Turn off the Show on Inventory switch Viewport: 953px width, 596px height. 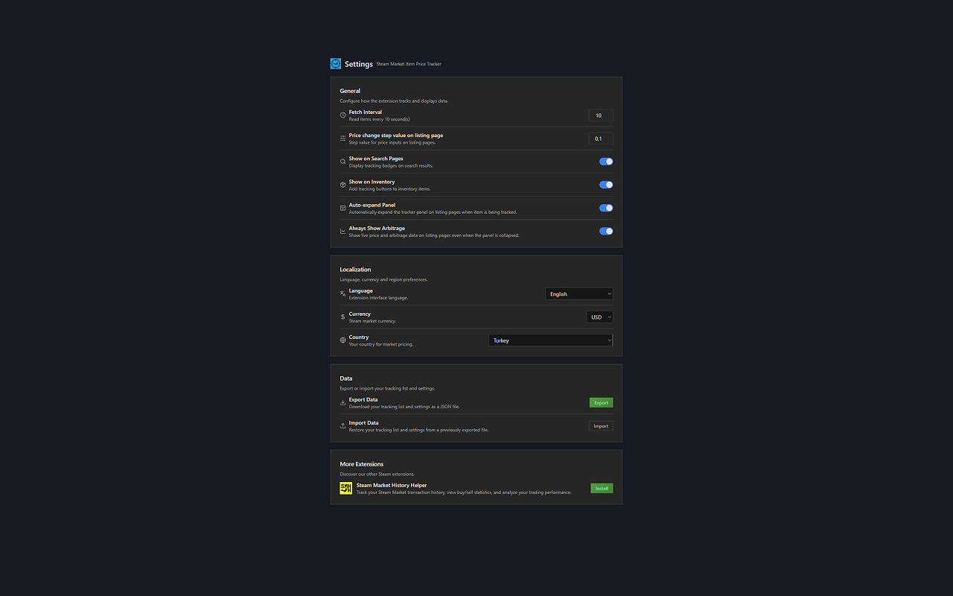tap(606, 185)
